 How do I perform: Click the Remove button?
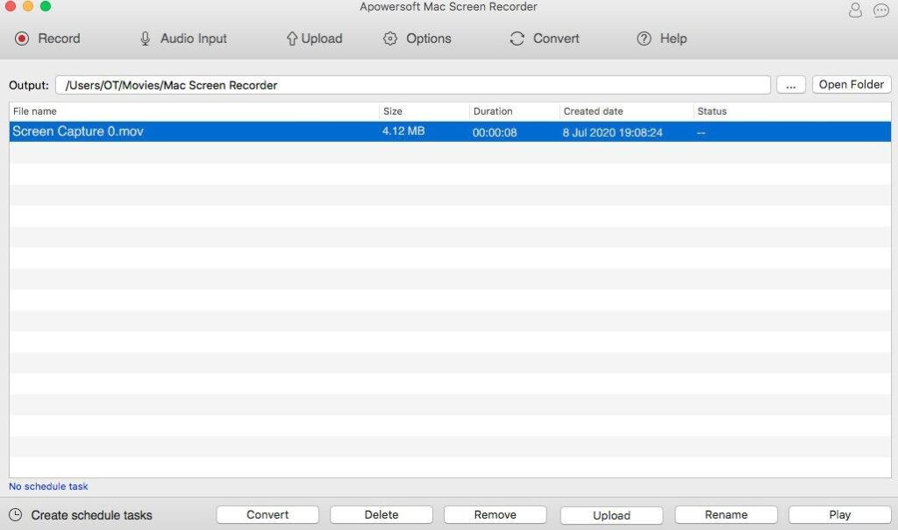point(495,514)
